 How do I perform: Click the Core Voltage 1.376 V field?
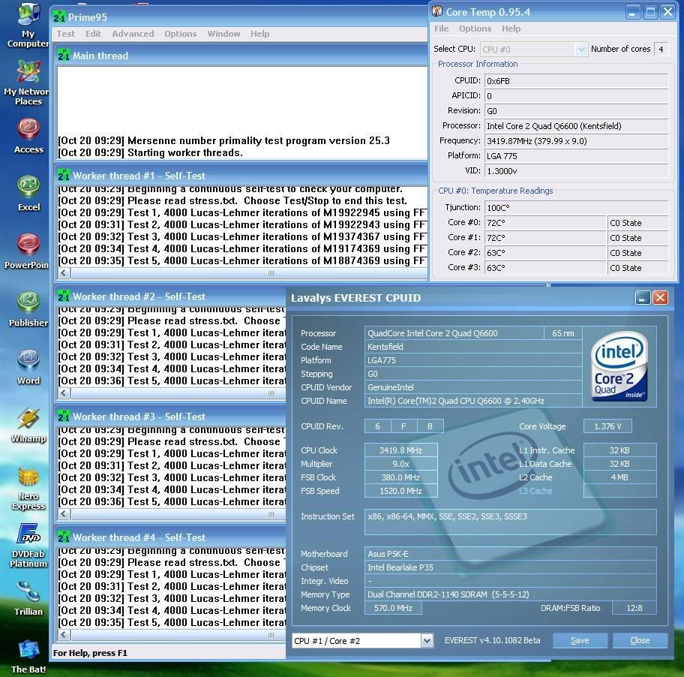tap(607, 426)
